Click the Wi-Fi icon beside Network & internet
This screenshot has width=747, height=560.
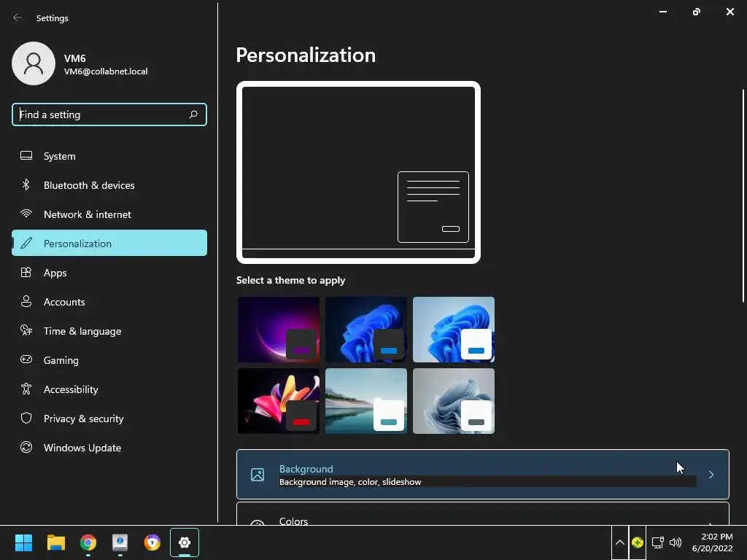coord(26,214)
